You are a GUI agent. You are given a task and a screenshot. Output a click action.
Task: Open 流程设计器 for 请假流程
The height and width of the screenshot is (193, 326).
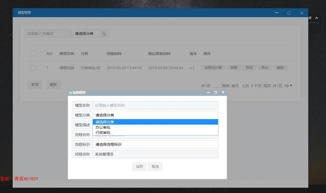213,68
